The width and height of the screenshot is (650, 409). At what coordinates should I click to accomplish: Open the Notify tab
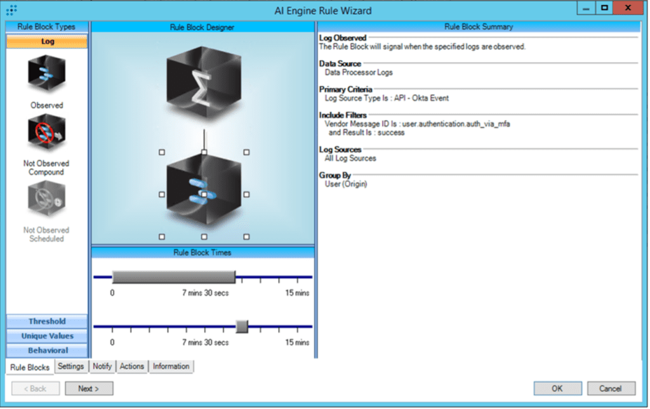102,367
